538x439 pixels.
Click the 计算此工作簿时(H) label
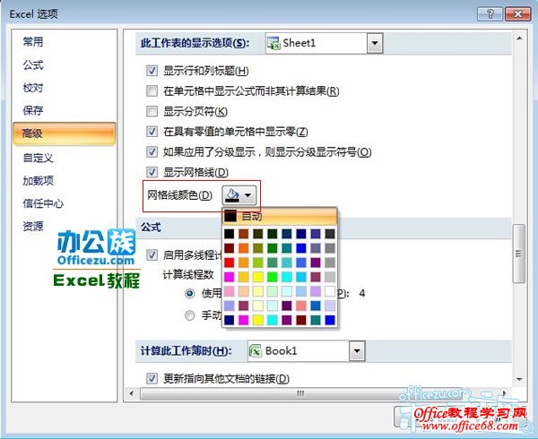click(x=186, y=351)
